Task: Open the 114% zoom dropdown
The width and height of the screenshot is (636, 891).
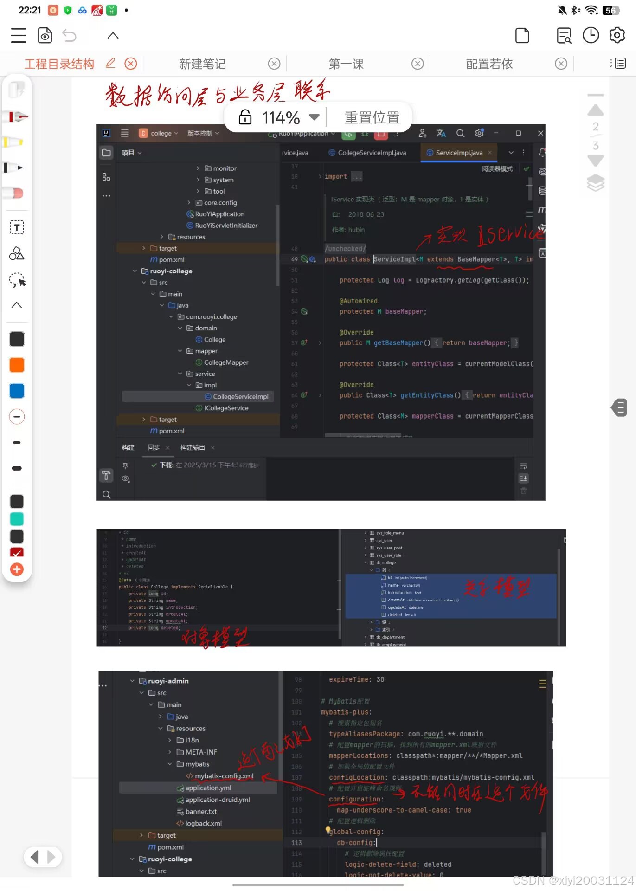Action: 314,117
